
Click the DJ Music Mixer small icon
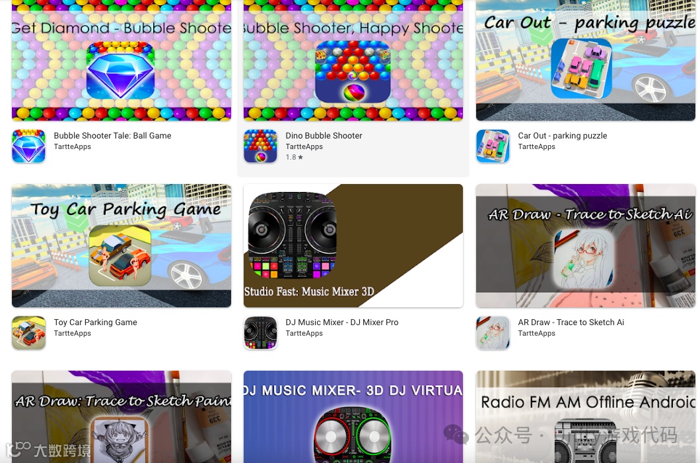coord(260,333)
